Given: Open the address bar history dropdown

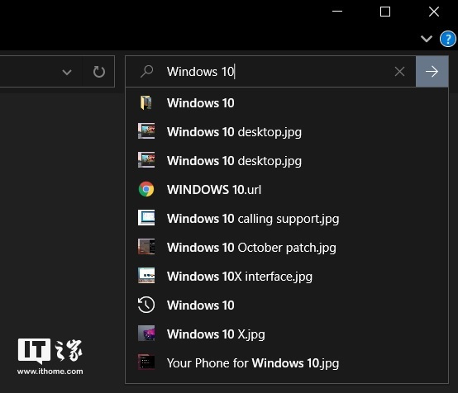Looking at the screenshot, I should (67, 72).
